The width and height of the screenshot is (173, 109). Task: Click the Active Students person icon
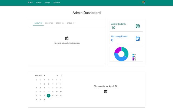coord(138,26)
